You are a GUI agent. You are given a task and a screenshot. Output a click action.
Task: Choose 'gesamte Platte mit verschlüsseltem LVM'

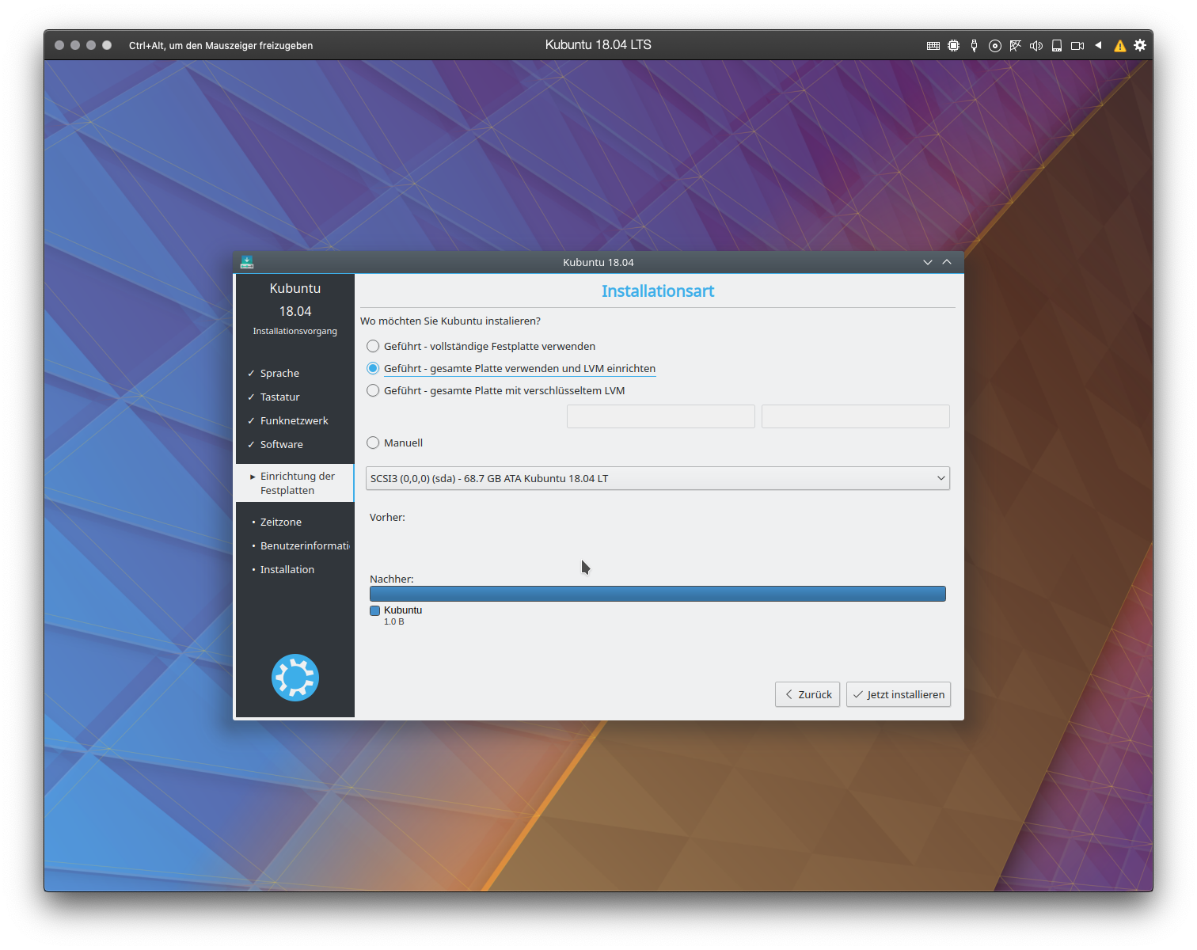pyautogui.click(x=496, y=390)
